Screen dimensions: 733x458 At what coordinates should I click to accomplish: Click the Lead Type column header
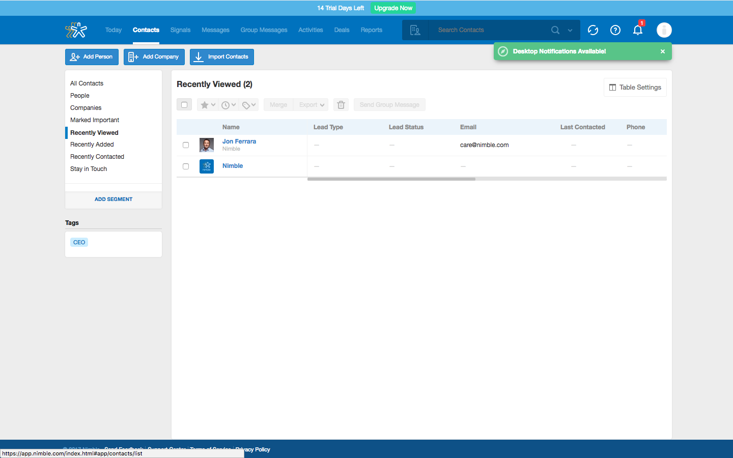328,127
